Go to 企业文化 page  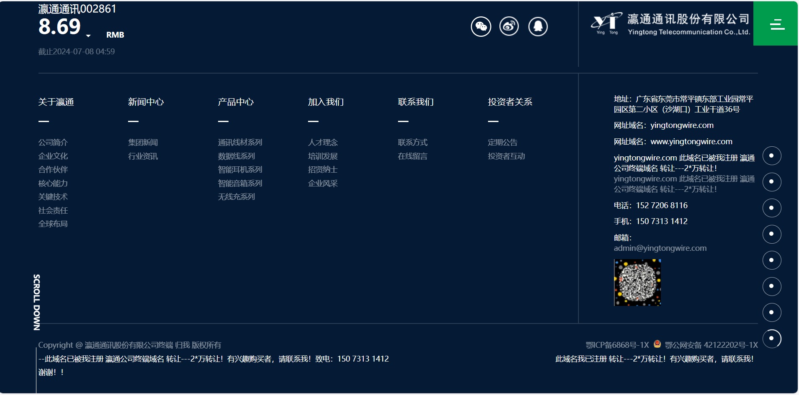coord(53,156)
